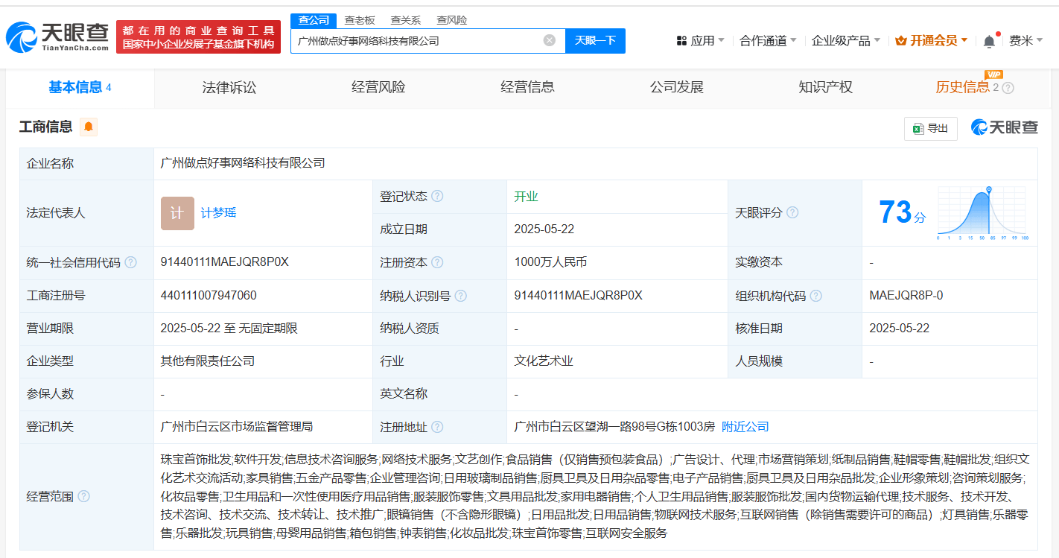Image resolution: width=1059 pixels, height=558 pixels.
Task: Click the address 广州市白云区望湖一路98号G栋1003房
Action: pos(614,427)
